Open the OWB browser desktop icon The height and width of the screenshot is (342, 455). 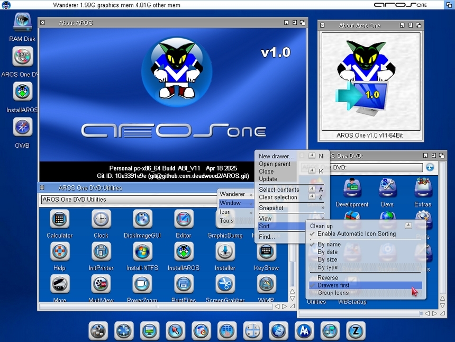[22, 128]
